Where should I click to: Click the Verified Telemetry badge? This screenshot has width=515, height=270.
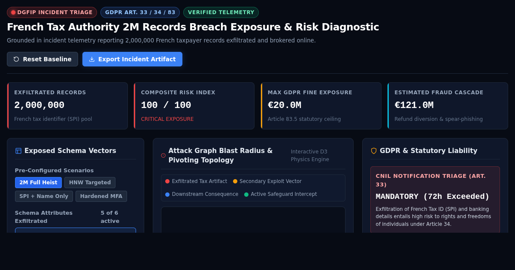point(221,12)
